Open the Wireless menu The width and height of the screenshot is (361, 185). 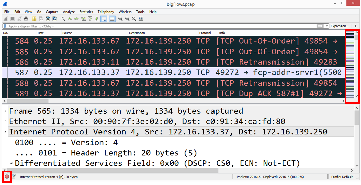click(x=125, y=12)
